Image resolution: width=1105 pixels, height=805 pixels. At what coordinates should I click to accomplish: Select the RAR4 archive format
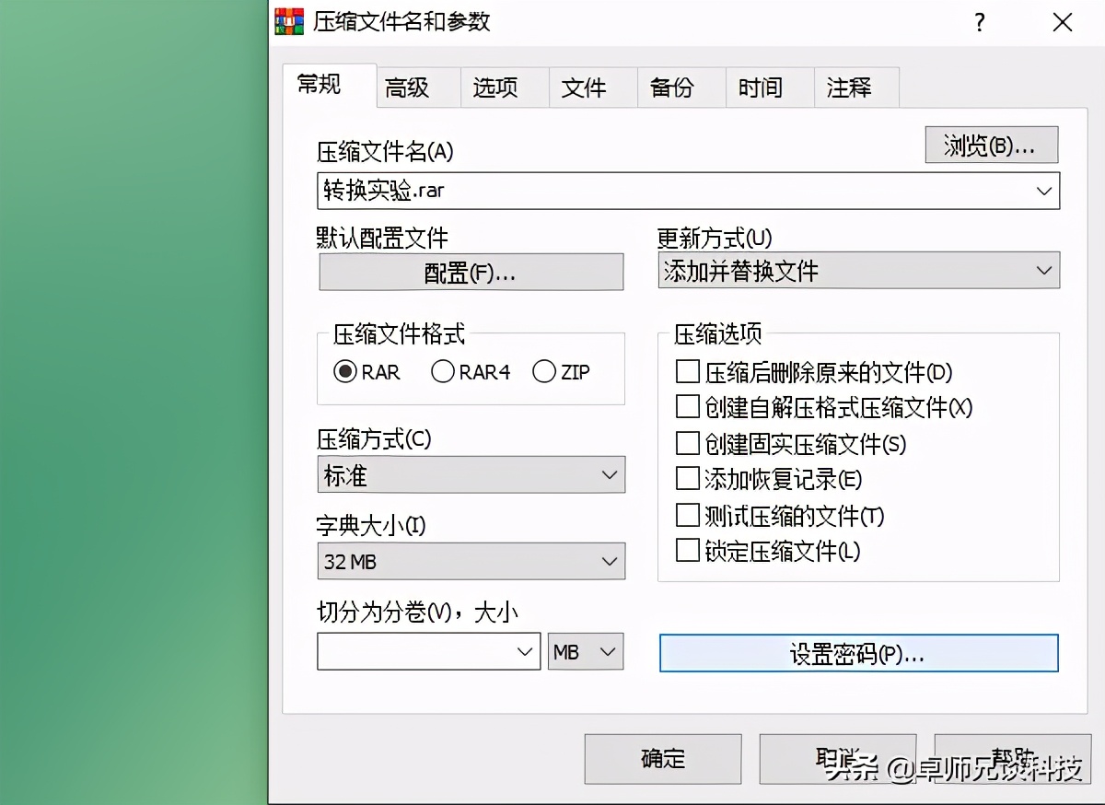click(443, 371)
